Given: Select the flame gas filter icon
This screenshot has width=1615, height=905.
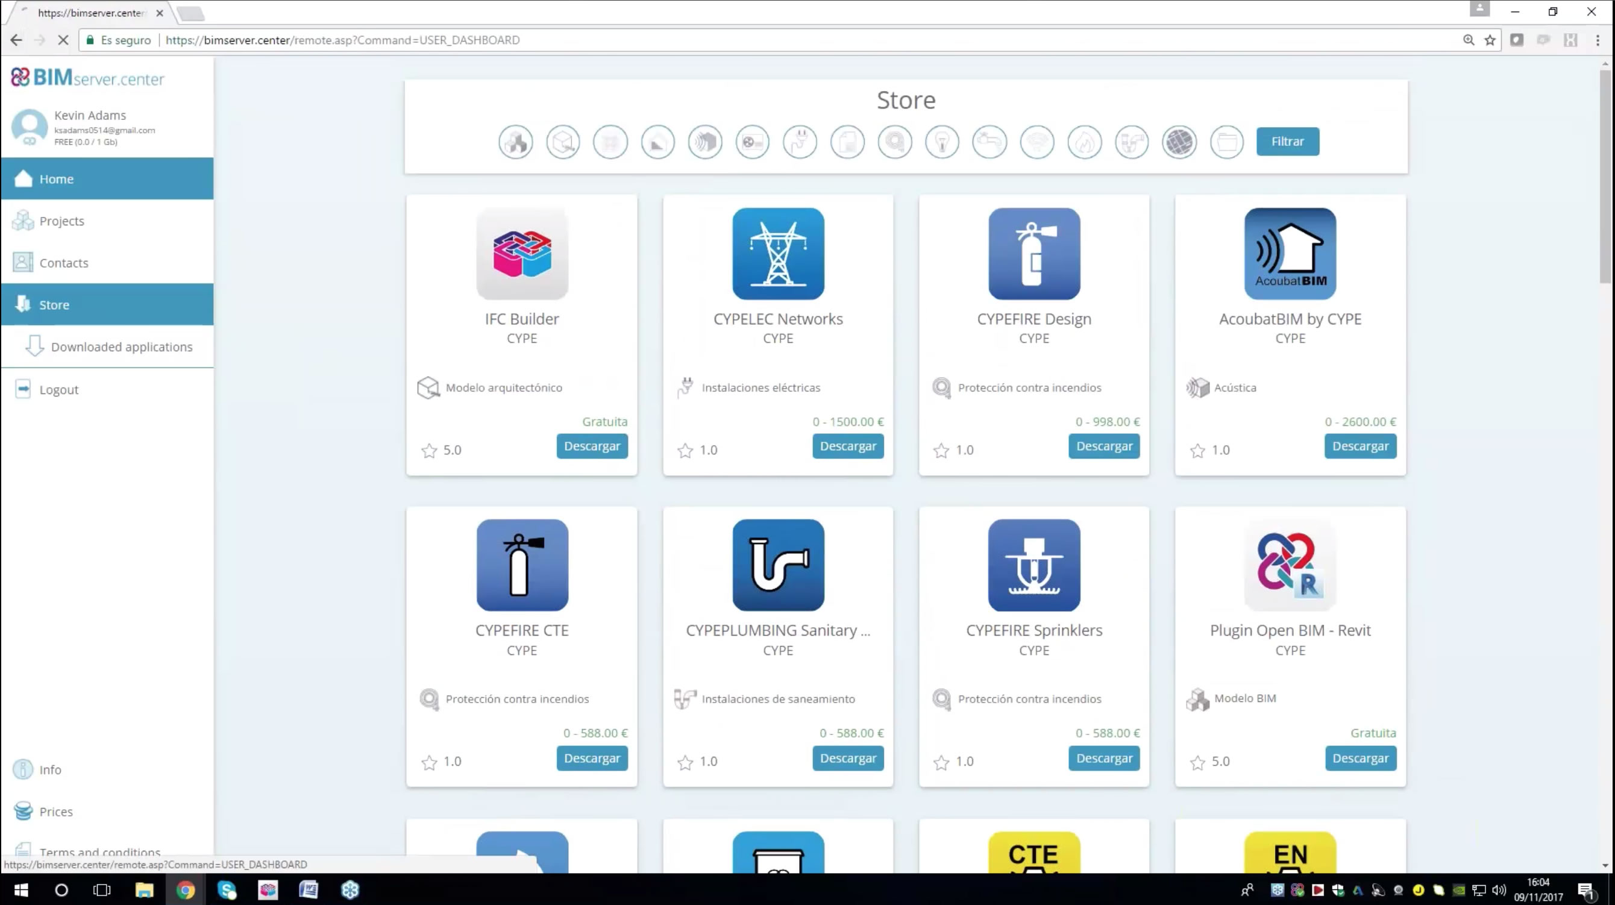Looking at the screenshot, I should coord(1084,142).
